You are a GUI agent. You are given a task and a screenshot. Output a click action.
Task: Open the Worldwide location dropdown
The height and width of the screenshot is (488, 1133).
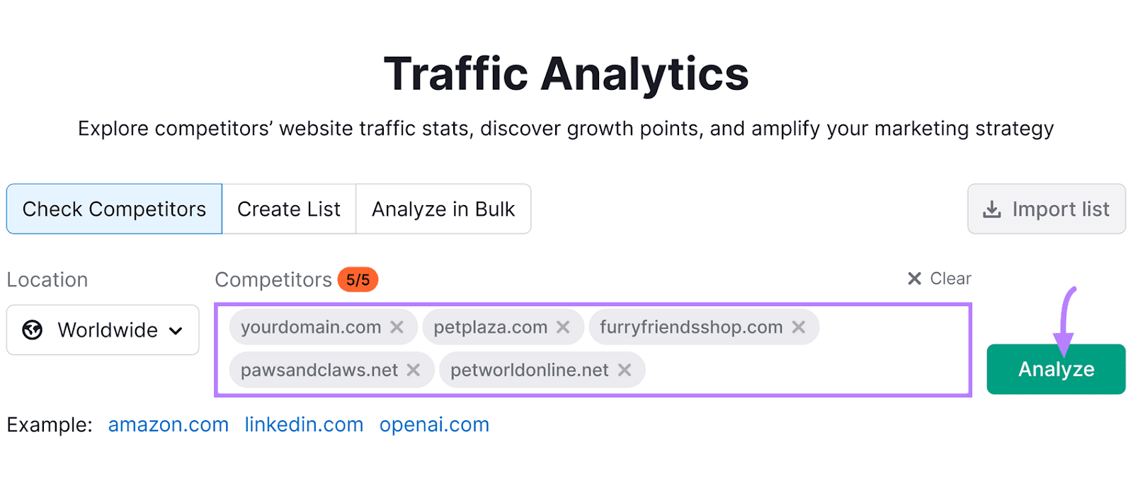click(102, 330)
